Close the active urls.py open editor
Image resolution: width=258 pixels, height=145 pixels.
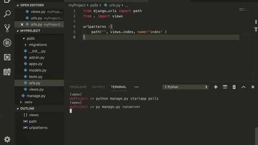point(22,25)
